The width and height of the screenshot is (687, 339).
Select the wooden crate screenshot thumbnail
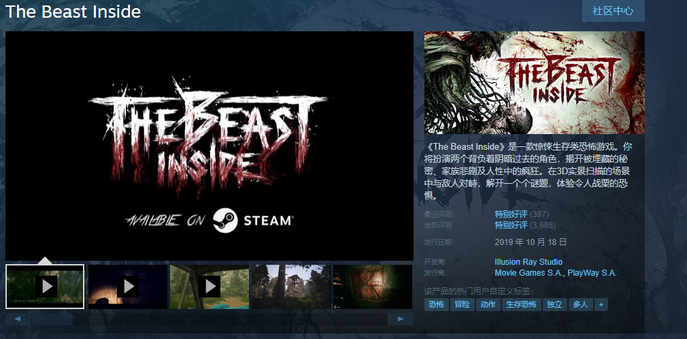point(373,287)
